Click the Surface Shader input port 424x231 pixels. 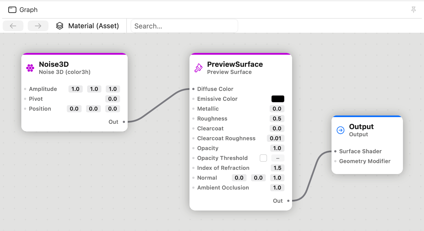click(x=335, y=151)
